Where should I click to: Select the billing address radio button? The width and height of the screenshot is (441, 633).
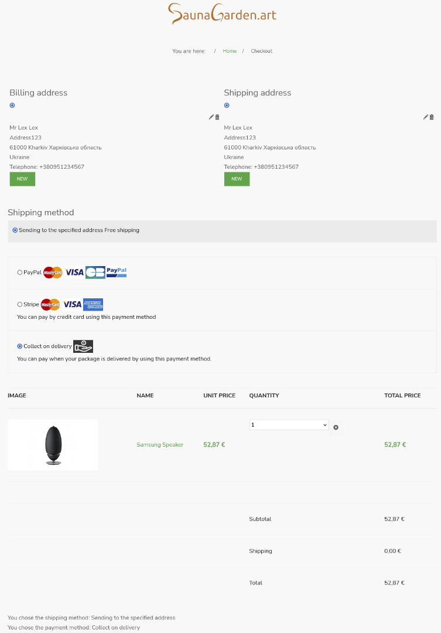12,105
